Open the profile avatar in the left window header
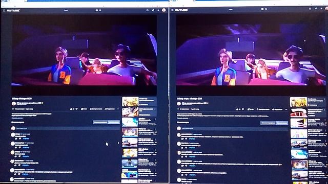328x184 pixels. (x=164, y=10)
